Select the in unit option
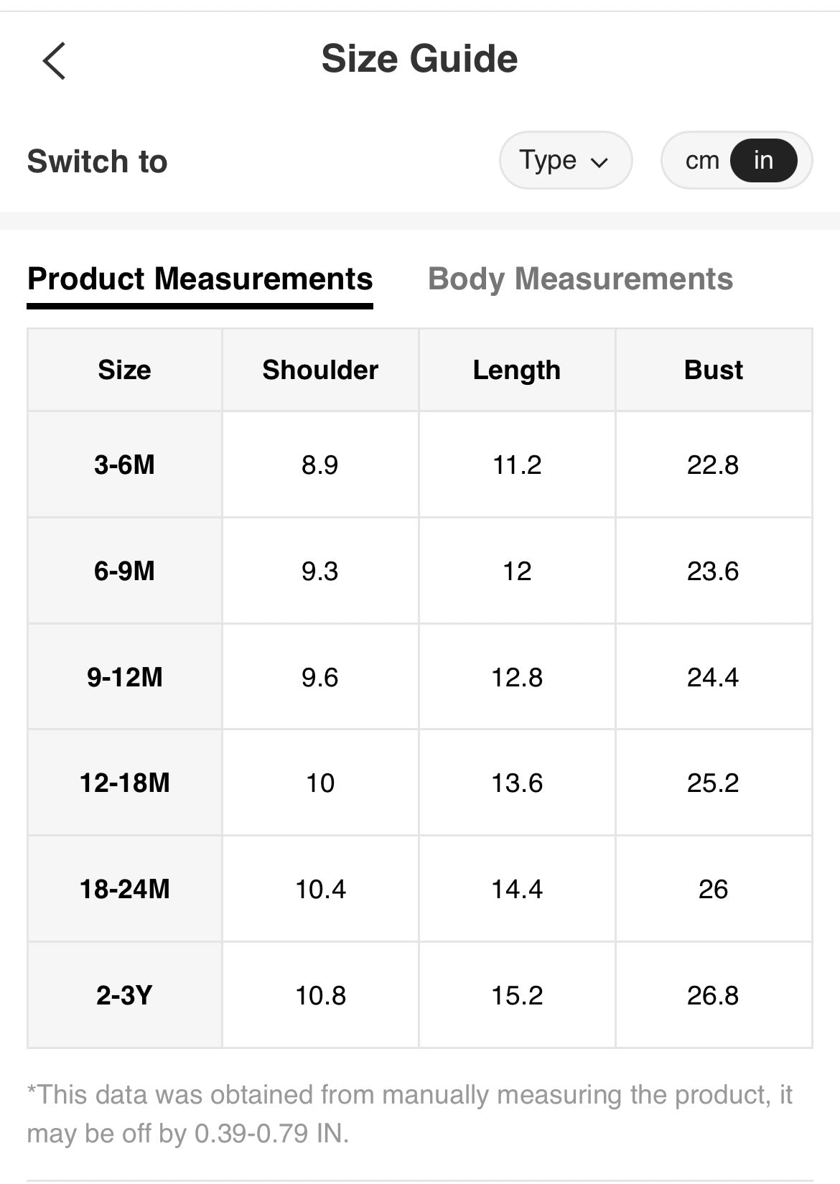840x1184 pixels. [x=763, y=160]
